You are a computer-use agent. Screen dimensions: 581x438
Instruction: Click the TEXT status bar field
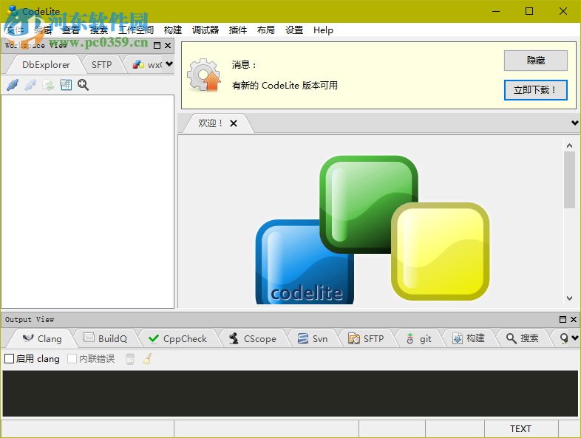521,428
